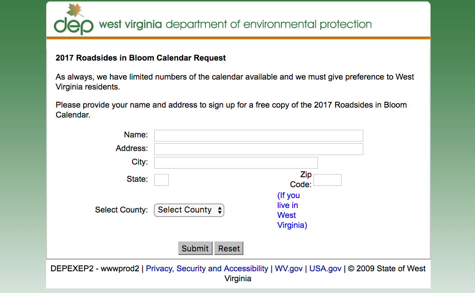The image size is (475, 293).
Task: Click the DEP maple leaf logo
Action: coord(74,19)
